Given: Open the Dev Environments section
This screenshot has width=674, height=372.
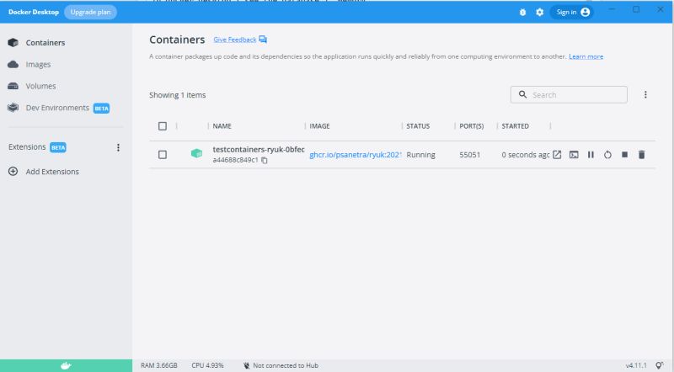Looking at the screenshot, I should pos(59,108).
